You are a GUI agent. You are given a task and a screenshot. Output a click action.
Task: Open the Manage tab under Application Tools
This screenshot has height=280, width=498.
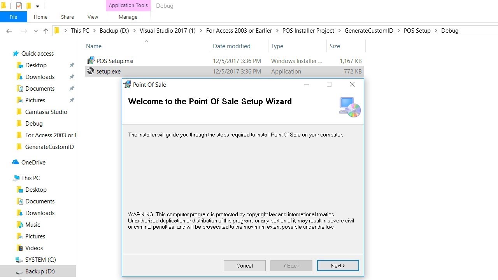128,17
